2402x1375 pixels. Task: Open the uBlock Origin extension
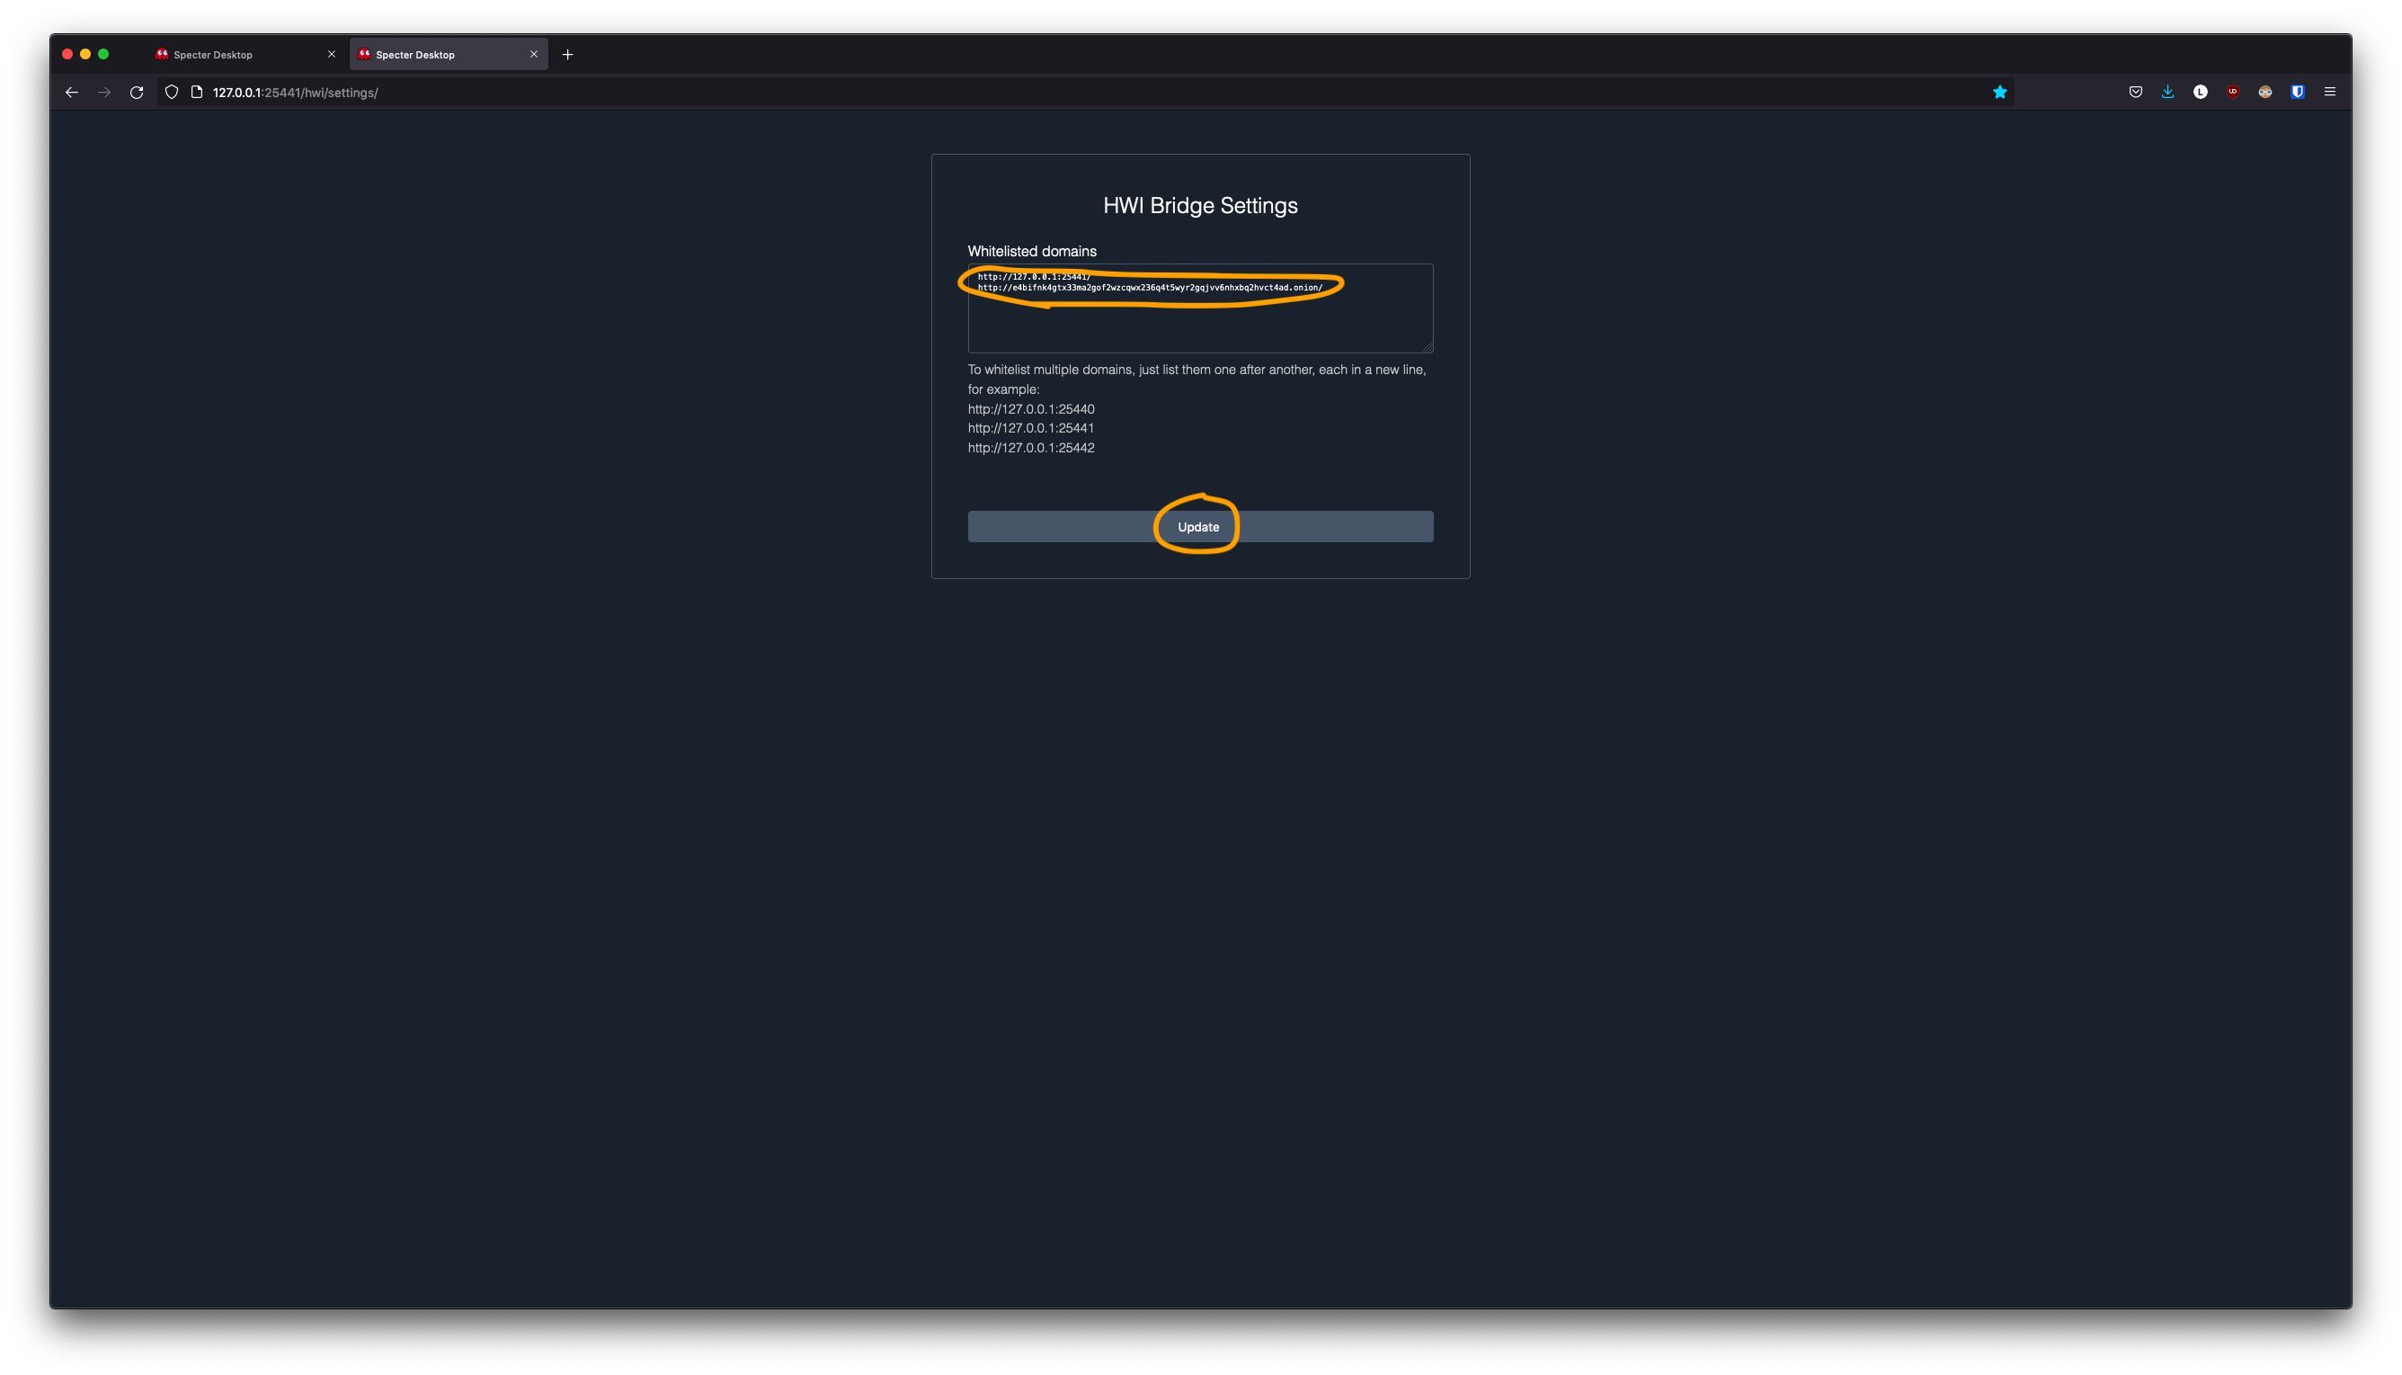click(2232, 93)
